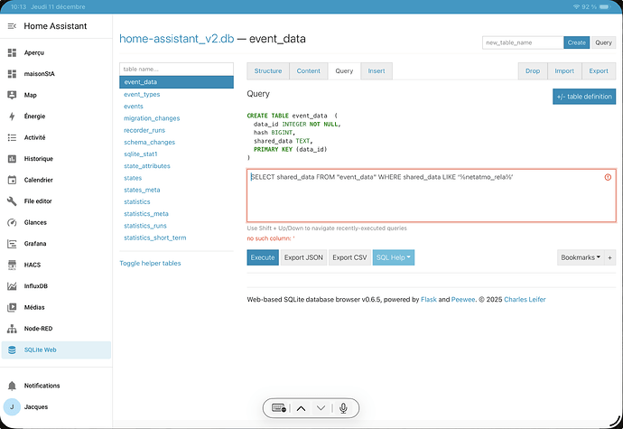623x429 pixels.
Task: Tap the up arrow on keyboard bar
Action: pyautogui.click(x=302, y=408)
